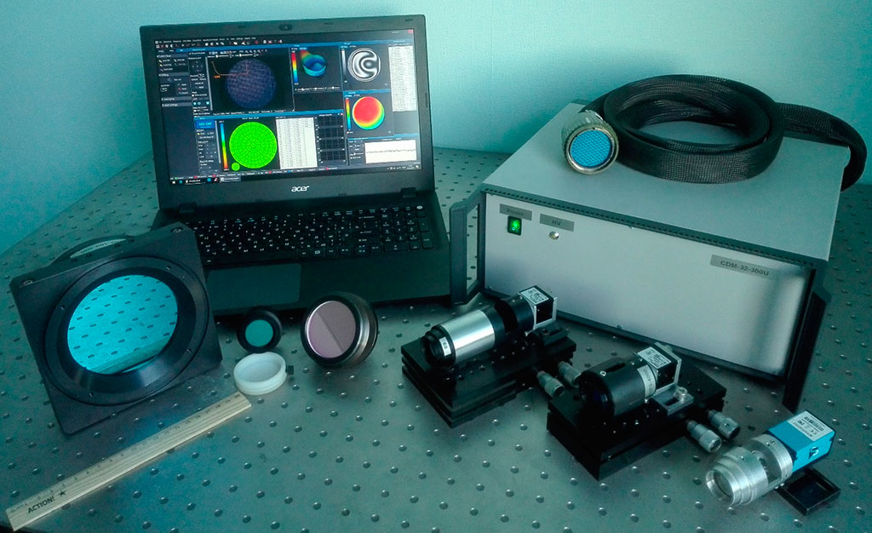The image size is (872, 533).
Task: Click the tall white data list on the right
Action: [x=402, y=77]
